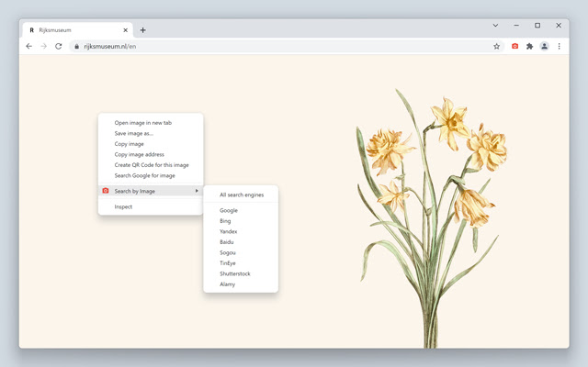Click the profile avatar icon
This screenshot has width=588, height=367.
(x=544, y=46)
